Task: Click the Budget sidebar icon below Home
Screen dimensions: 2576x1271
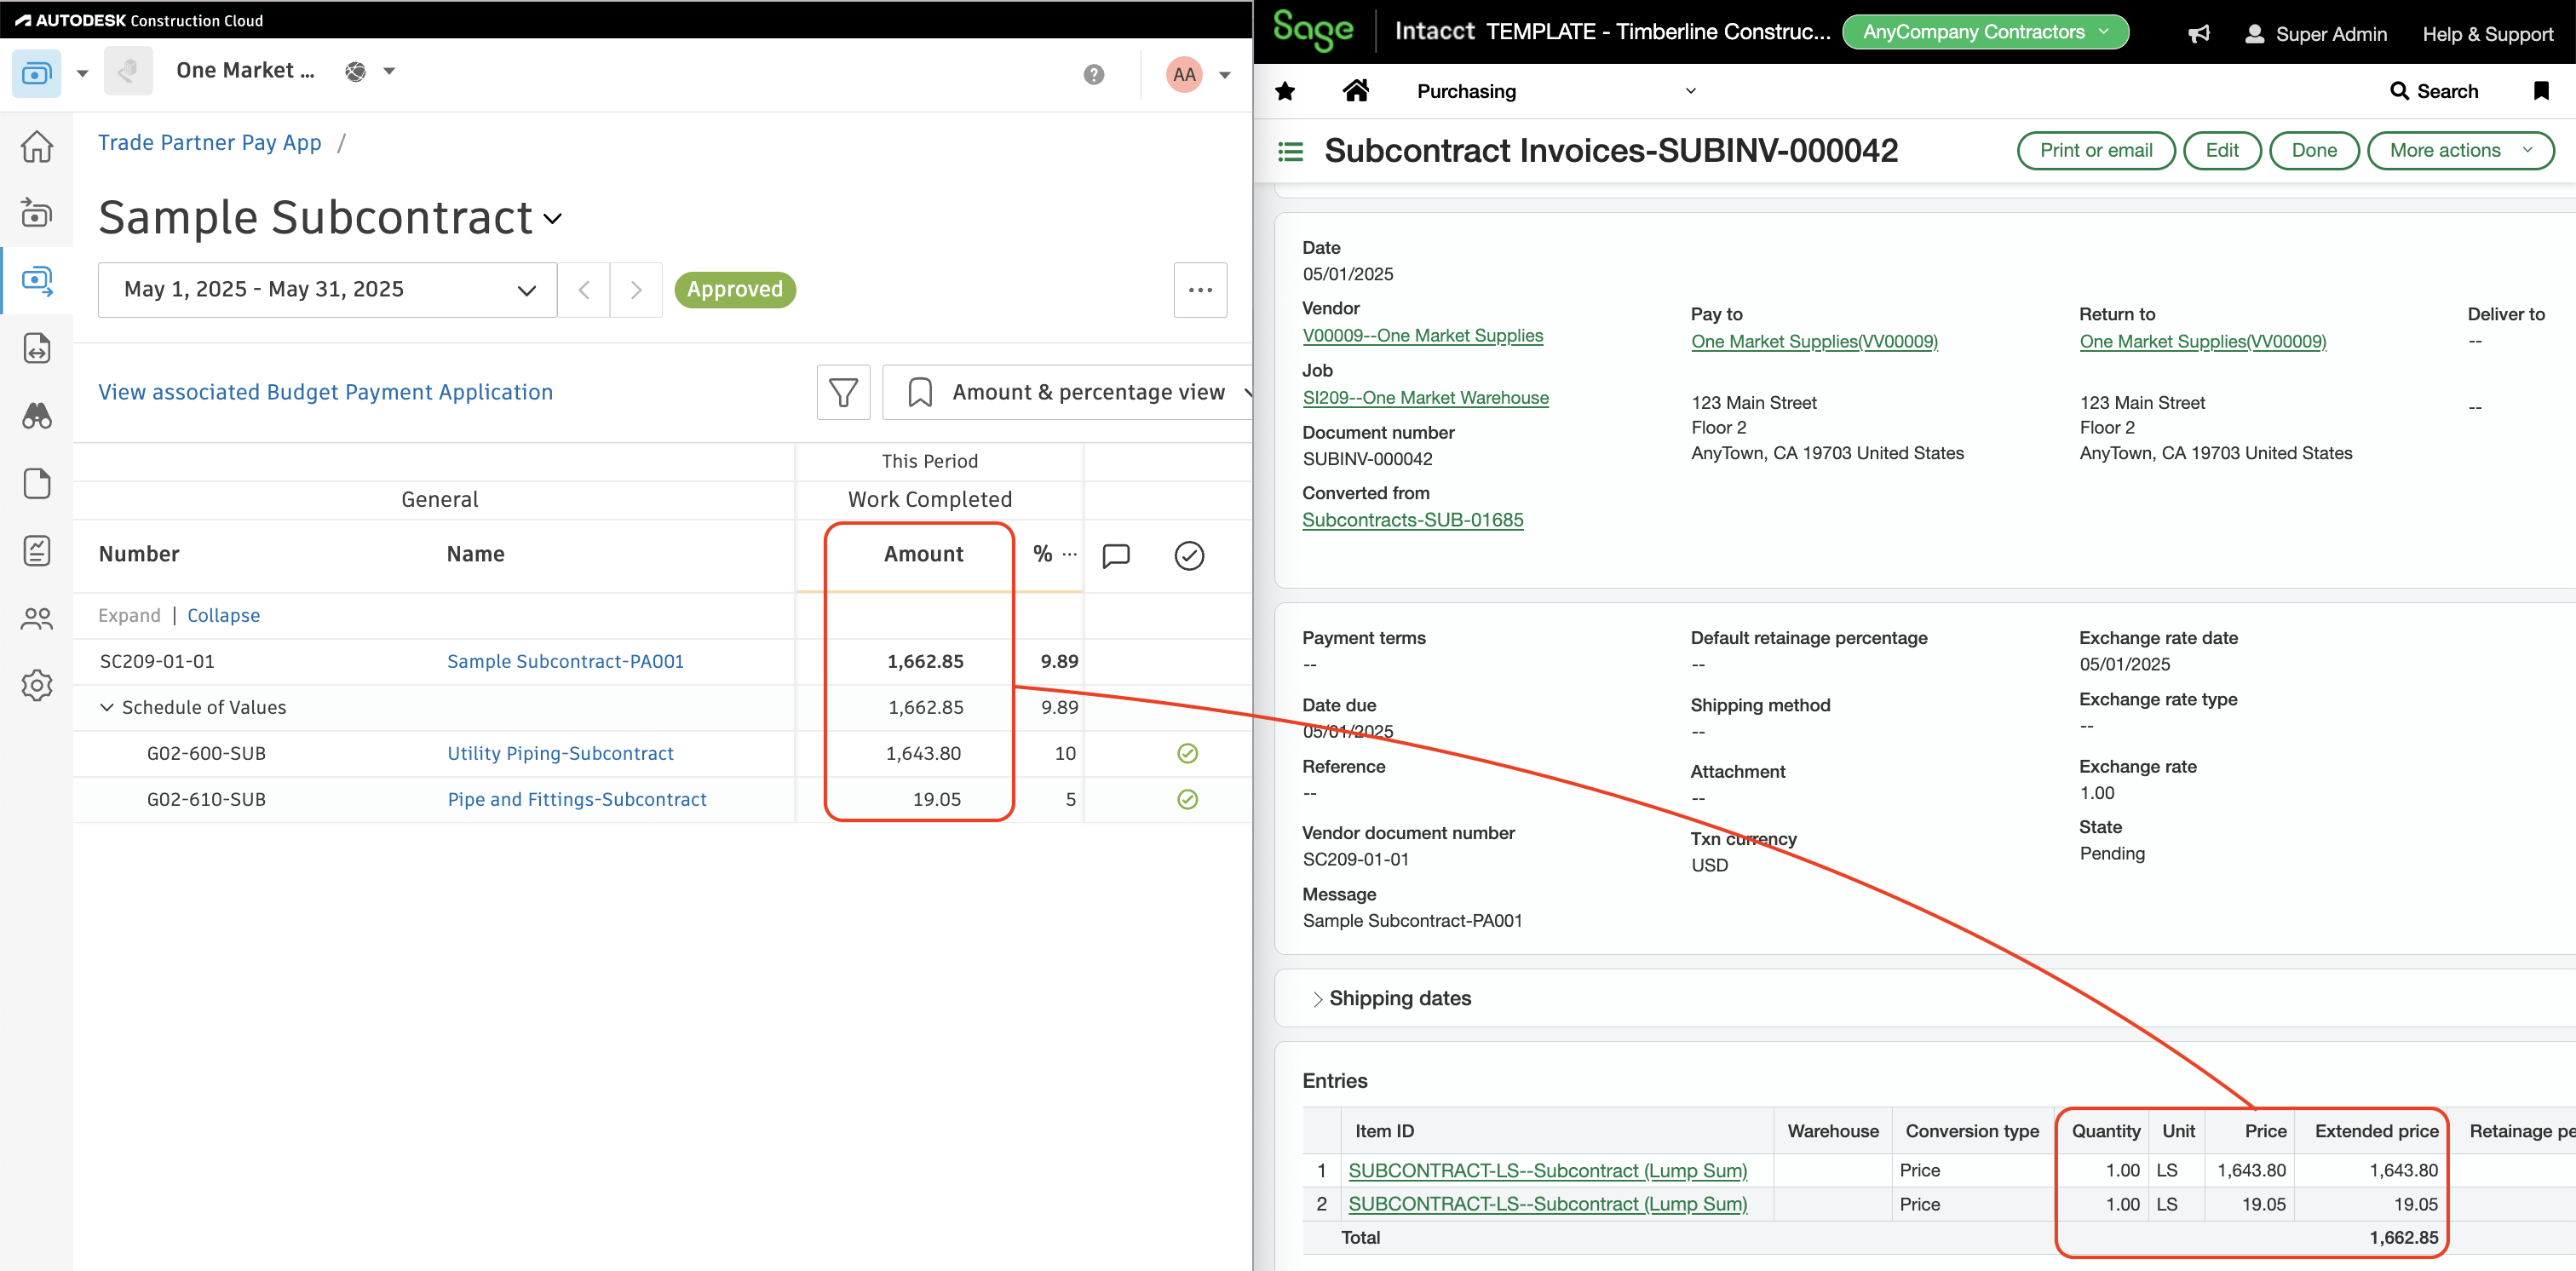Action: [37, 213]
